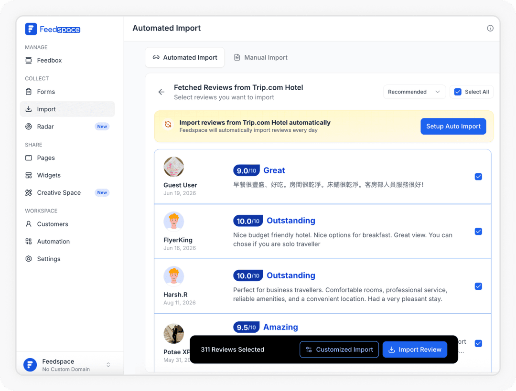Click the Customers person icon
This screenshot has width=516, height=391.
coord(29,224)
